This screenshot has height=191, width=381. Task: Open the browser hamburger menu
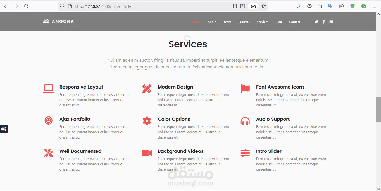pyautogui.click(x=374, y=6)
